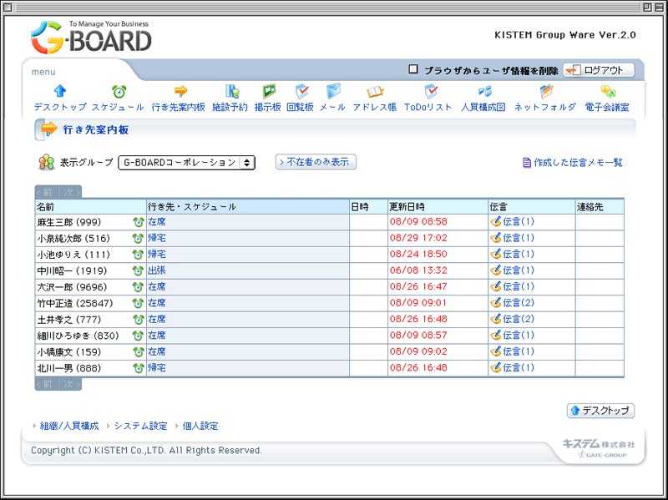
Task: Open the ネットフォルダ folder icon
Action: coord(546,91)
